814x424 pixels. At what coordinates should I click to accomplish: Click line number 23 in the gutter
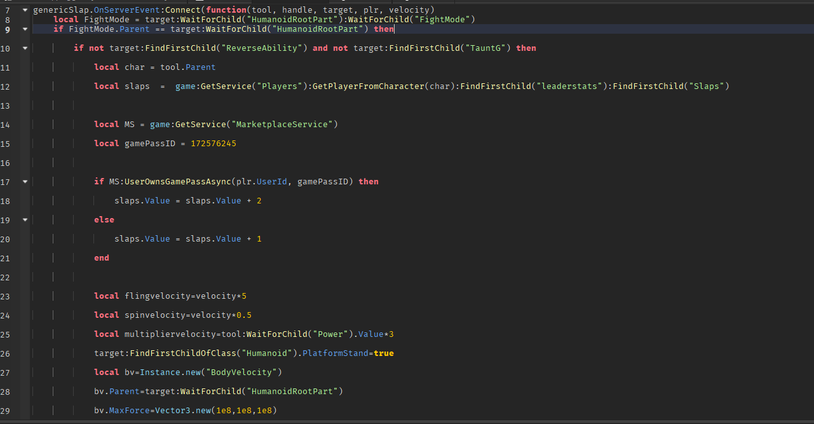pos(6,296)
